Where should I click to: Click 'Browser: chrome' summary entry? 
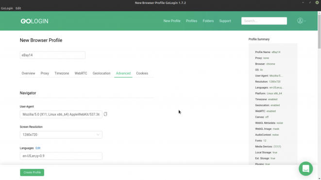(265, 64)
